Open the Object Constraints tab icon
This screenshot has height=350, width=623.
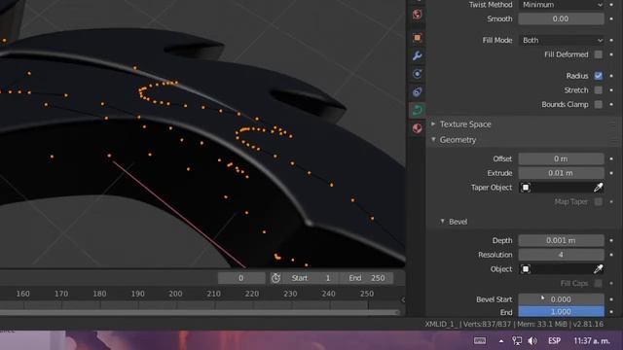[x=417, y=92]
